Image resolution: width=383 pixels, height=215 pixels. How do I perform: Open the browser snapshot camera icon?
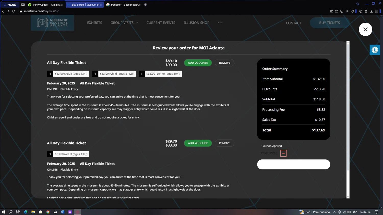(x=337, y=11)
